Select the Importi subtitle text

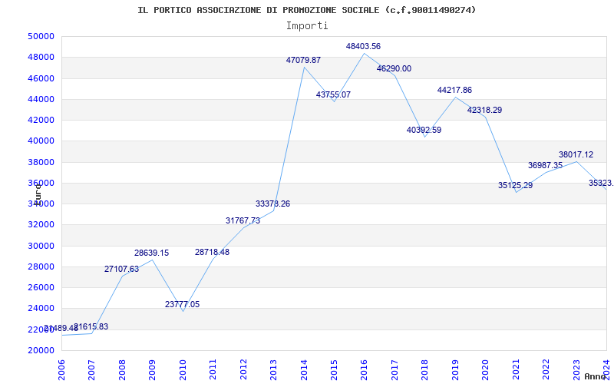pos(307,26)
